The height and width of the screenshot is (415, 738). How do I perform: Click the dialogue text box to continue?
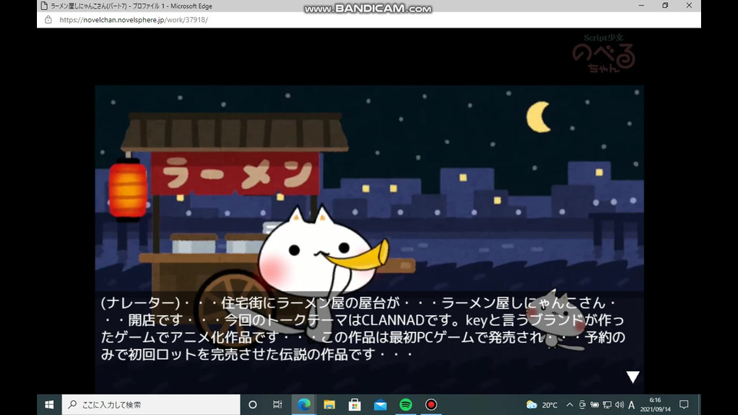tap(370, 341)
